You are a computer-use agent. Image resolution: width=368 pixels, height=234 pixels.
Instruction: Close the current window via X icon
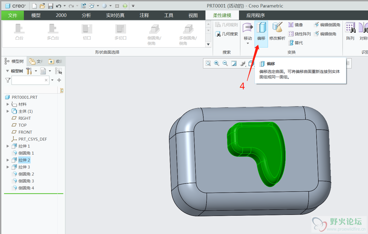coord(117,6)
